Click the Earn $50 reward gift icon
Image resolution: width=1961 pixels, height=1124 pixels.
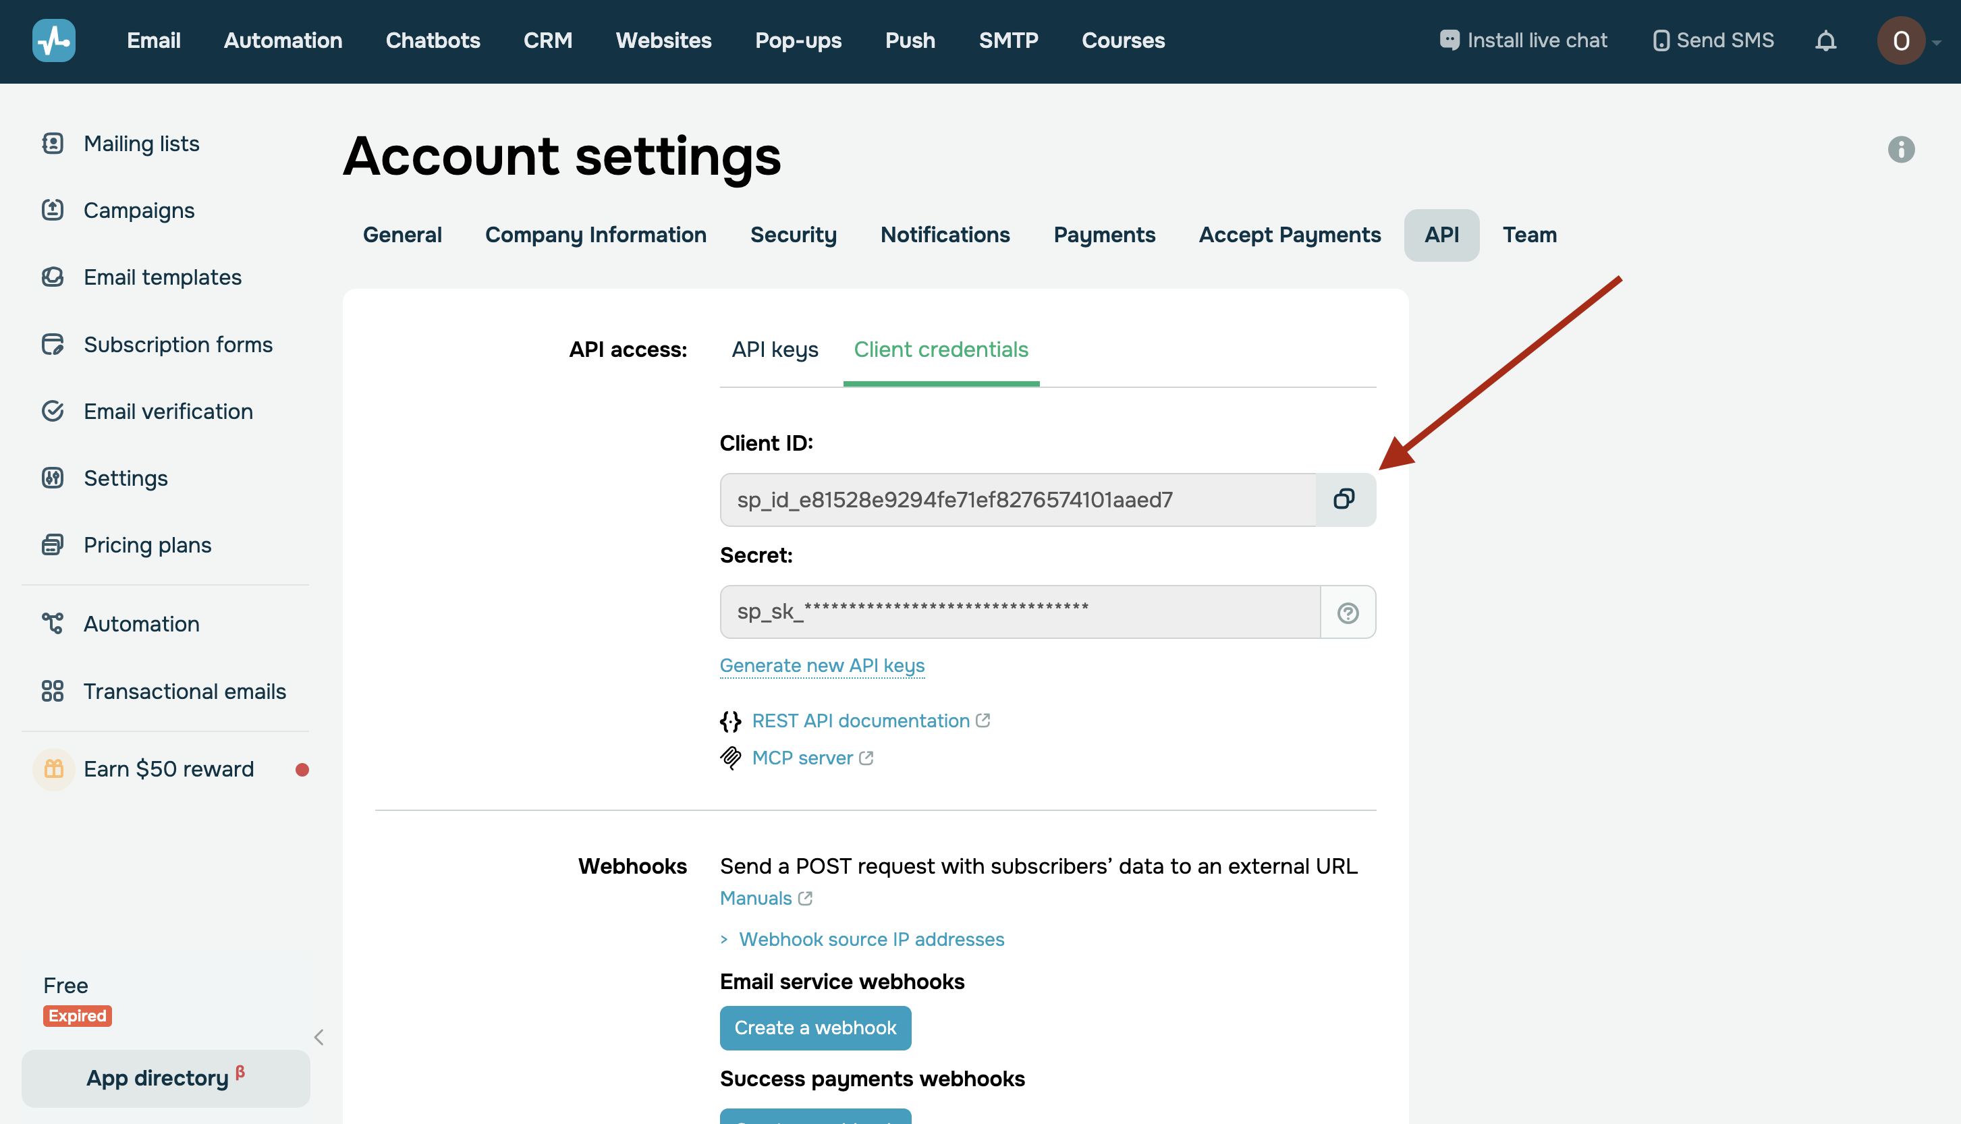coord(53,769)
